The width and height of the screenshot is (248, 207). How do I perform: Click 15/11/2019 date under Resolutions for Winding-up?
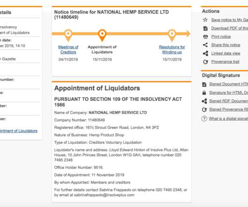tap(172, 59)
